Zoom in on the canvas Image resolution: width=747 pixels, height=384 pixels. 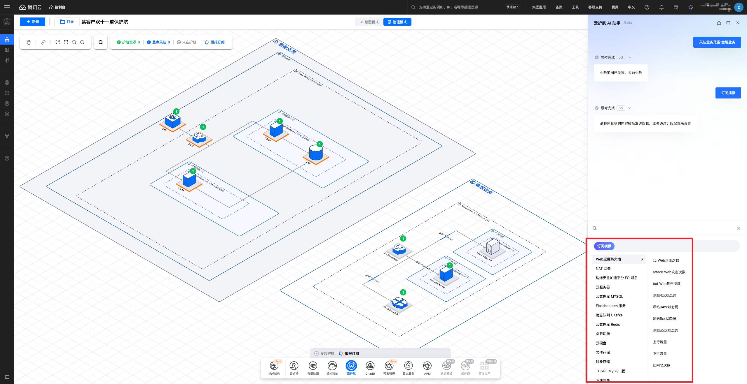click(83, 42)
